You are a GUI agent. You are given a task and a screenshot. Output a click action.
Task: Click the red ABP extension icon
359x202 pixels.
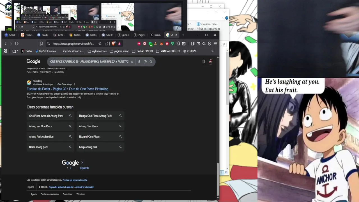139,43
